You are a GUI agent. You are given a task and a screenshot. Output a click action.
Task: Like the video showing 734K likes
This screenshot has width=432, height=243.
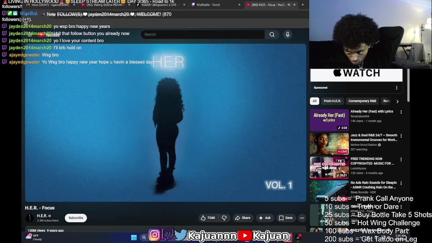point(208,218)
